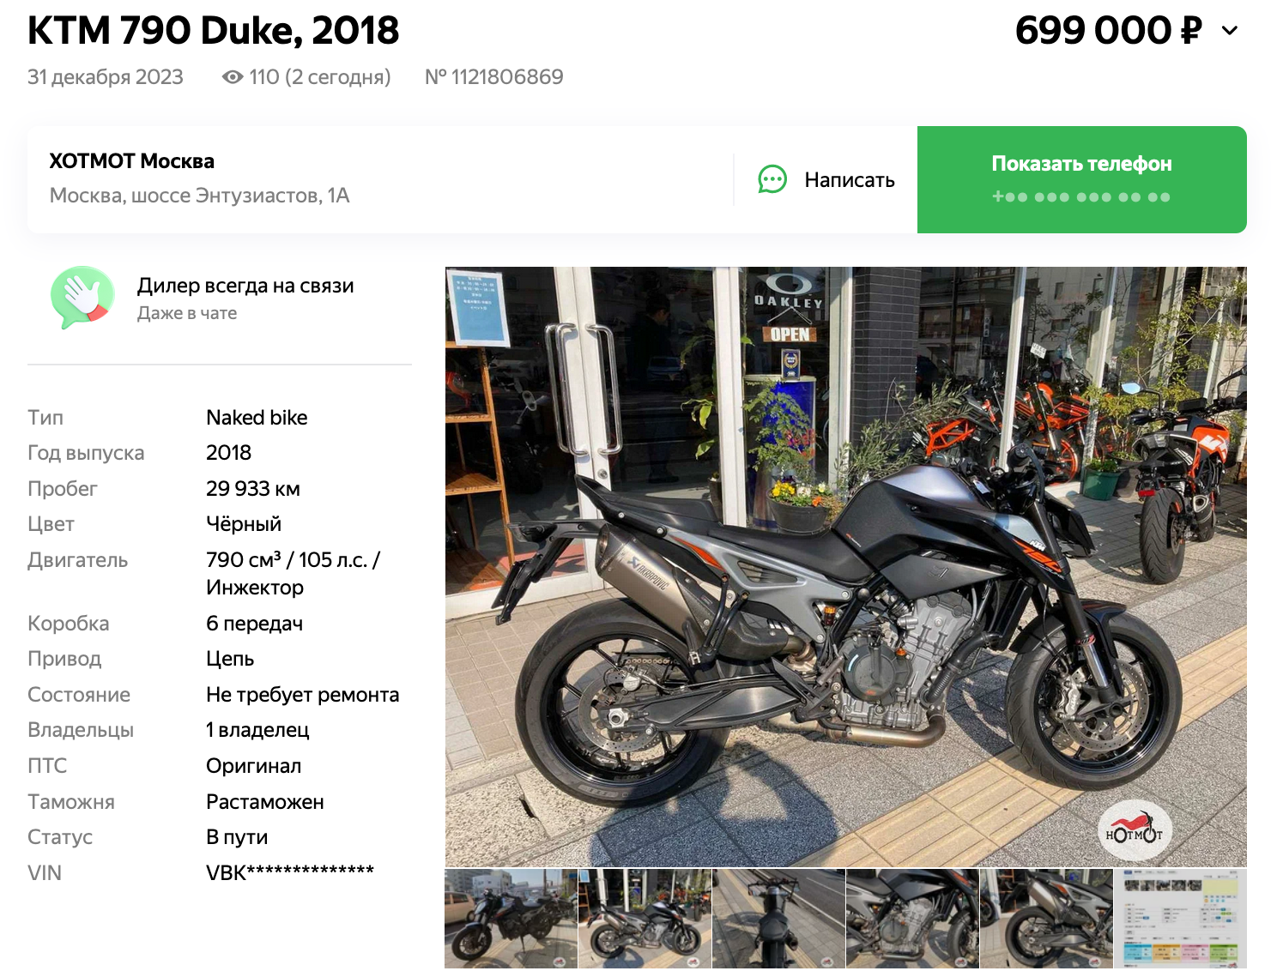Open the ХОТМОТ Москва dealer link
The width and height of the screenshot is (1283, 977).
[x=131, y=161]
